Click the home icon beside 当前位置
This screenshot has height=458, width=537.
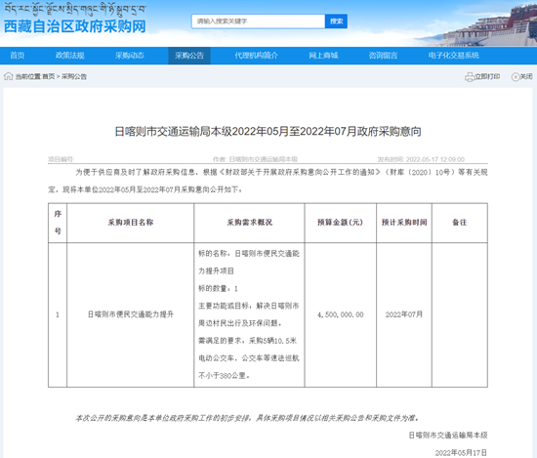click(8, 76)
